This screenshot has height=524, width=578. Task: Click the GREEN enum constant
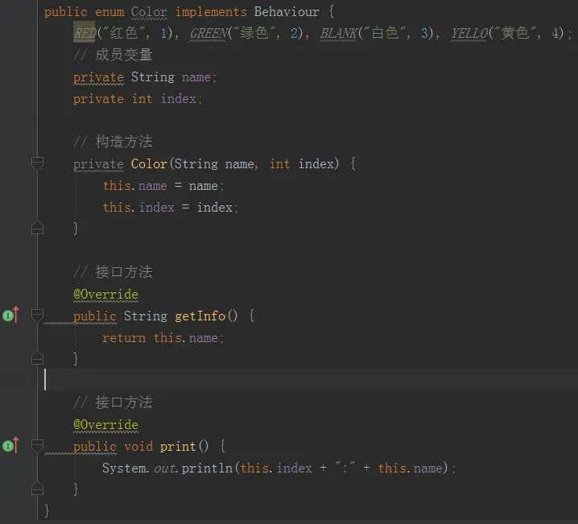click(x=208, y=33)
